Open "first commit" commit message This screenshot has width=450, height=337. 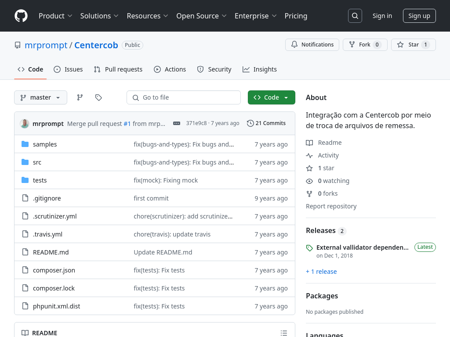pos(151,198)
